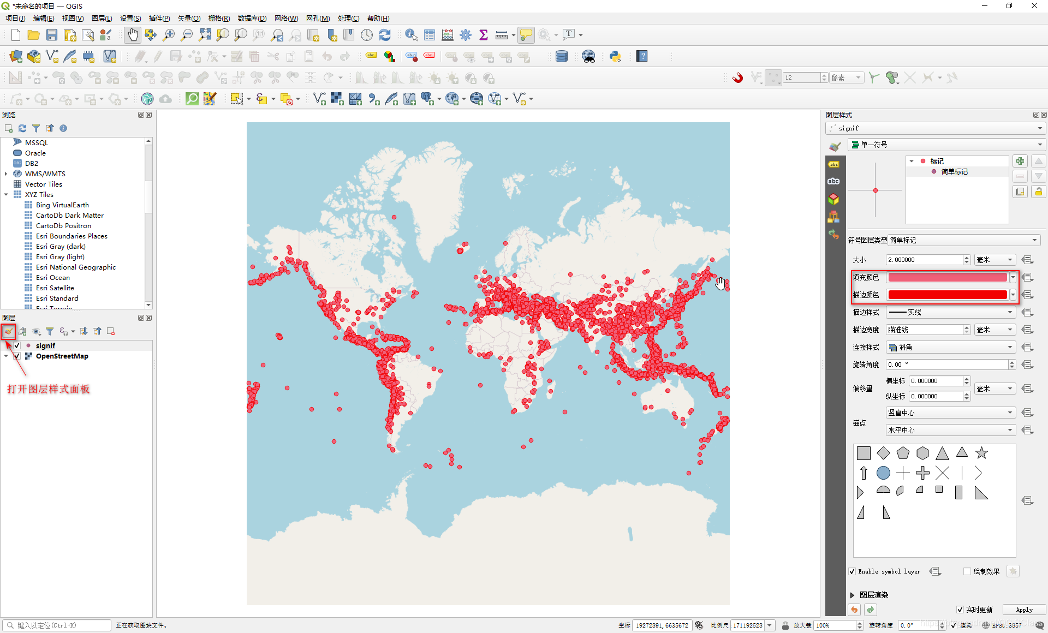Open the 矢量(O) menu
The height and width of the screenshot is (633, 1048).
pyautogui.click(x=189, y=19)
